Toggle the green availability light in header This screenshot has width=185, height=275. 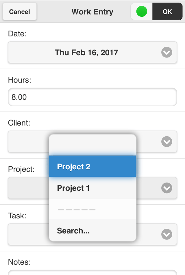click(x=141, y=12)
